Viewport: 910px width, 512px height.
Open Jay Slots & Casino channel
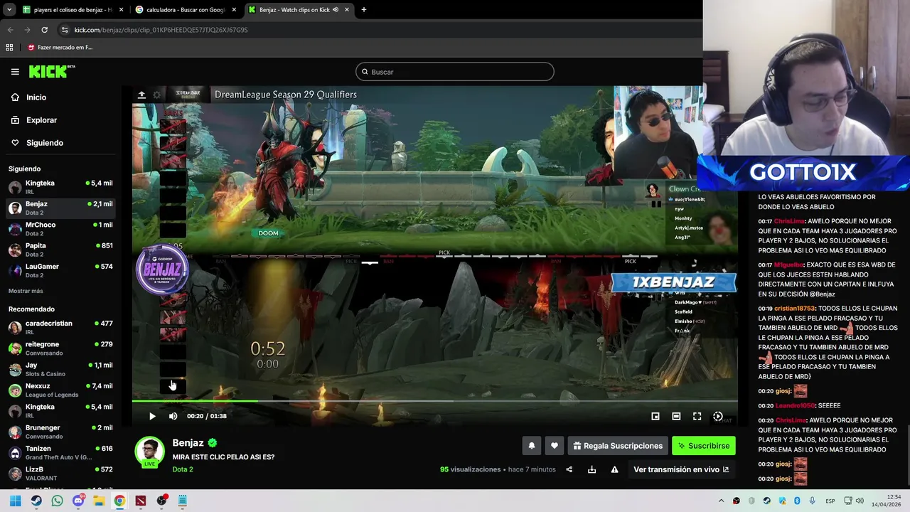pyautogui.click(x=60, y=369)
